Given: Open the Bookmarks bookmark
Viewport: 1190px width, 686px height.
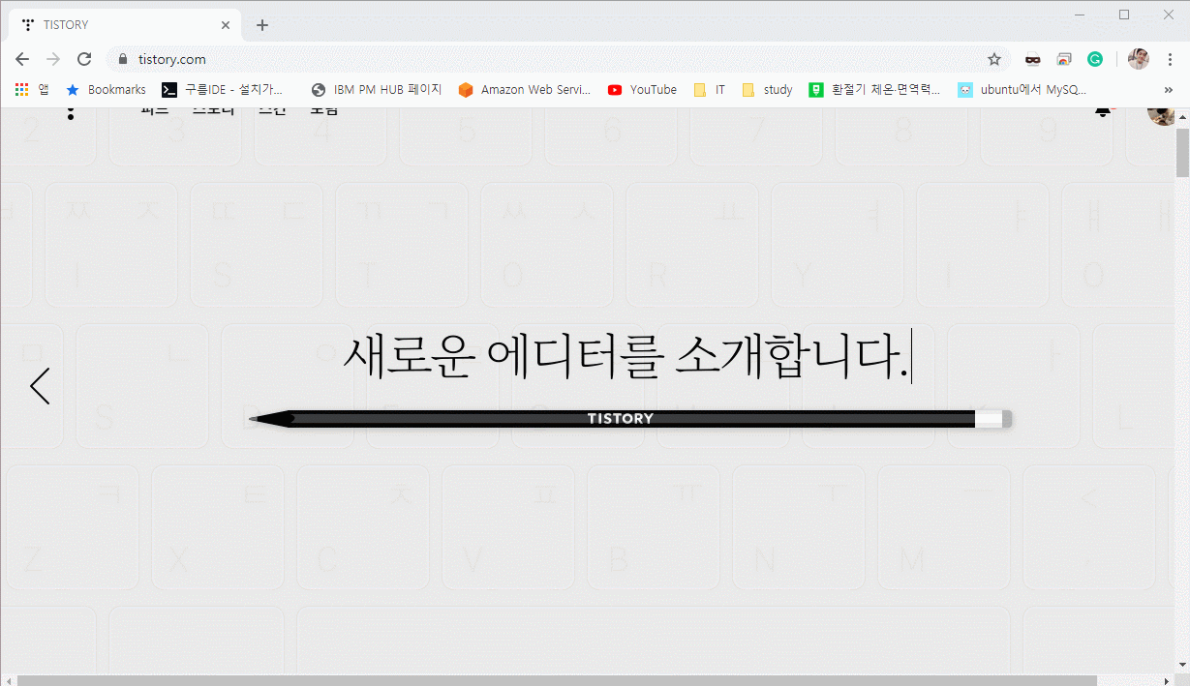Looking at the screenshot, I should 106,89.
